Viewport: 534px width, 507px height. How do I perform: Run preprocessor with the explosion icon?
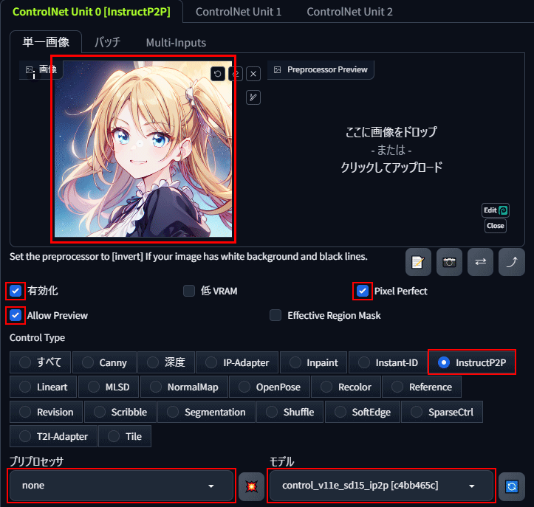click(x=251, y=486)
